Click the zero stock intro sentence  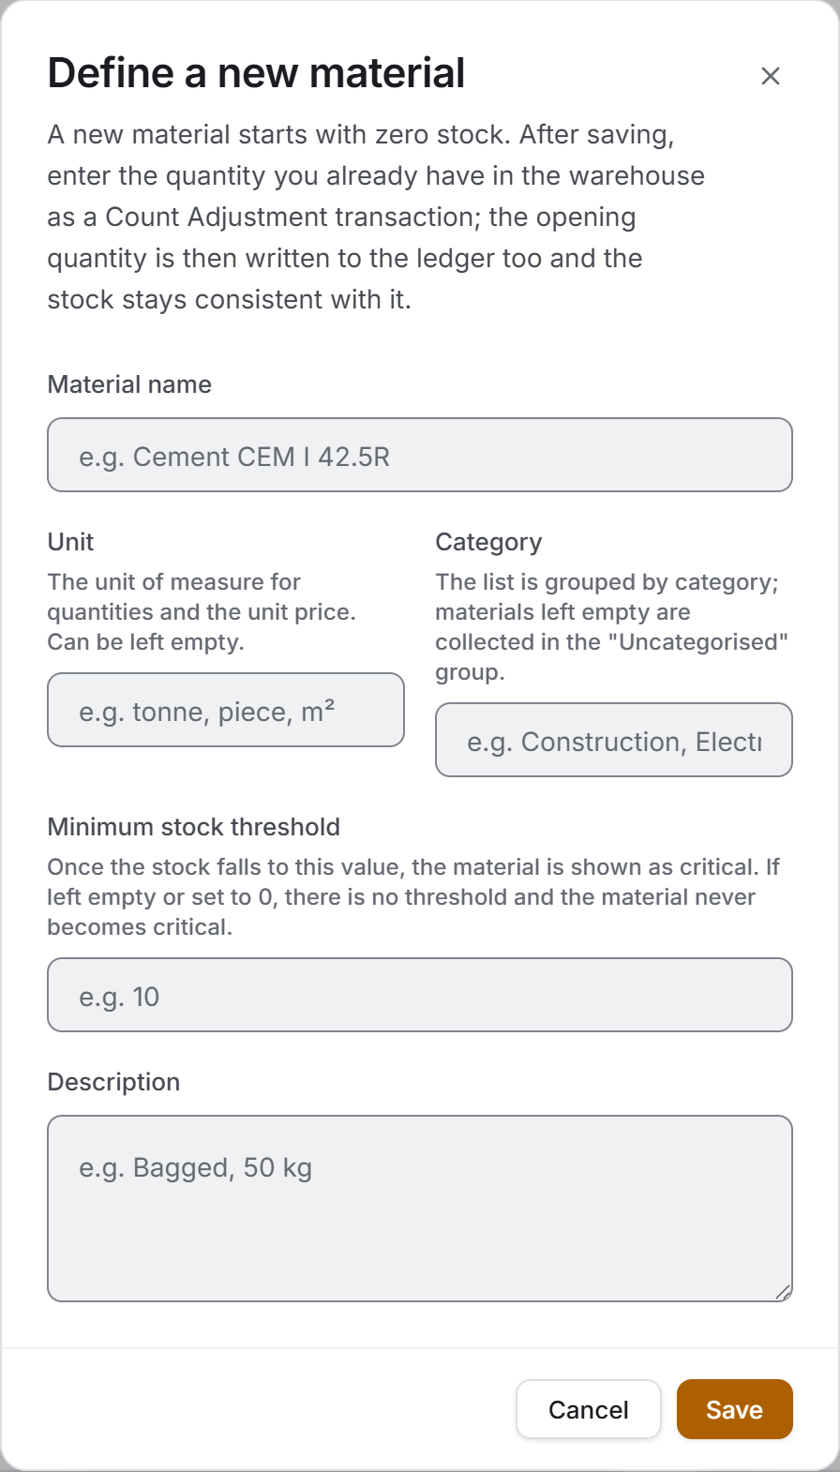279,134
